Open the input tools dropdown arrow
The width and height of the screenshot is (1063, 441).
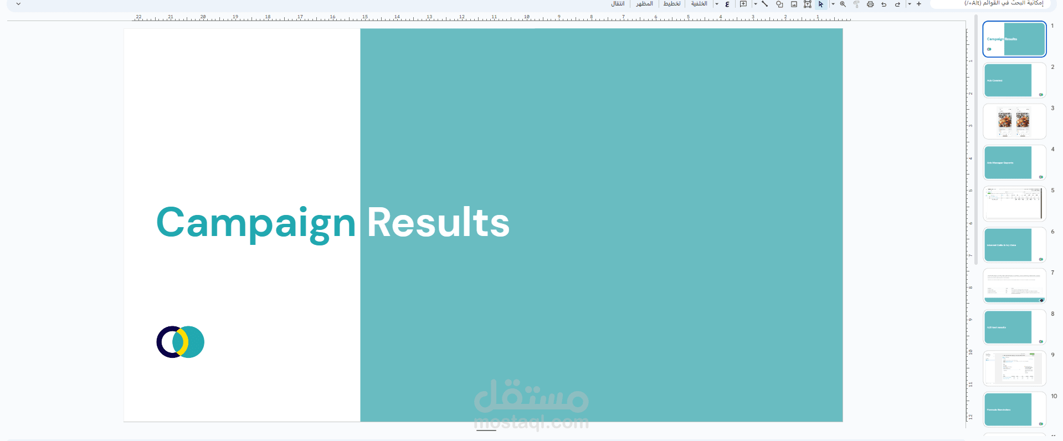click(717, 4)
